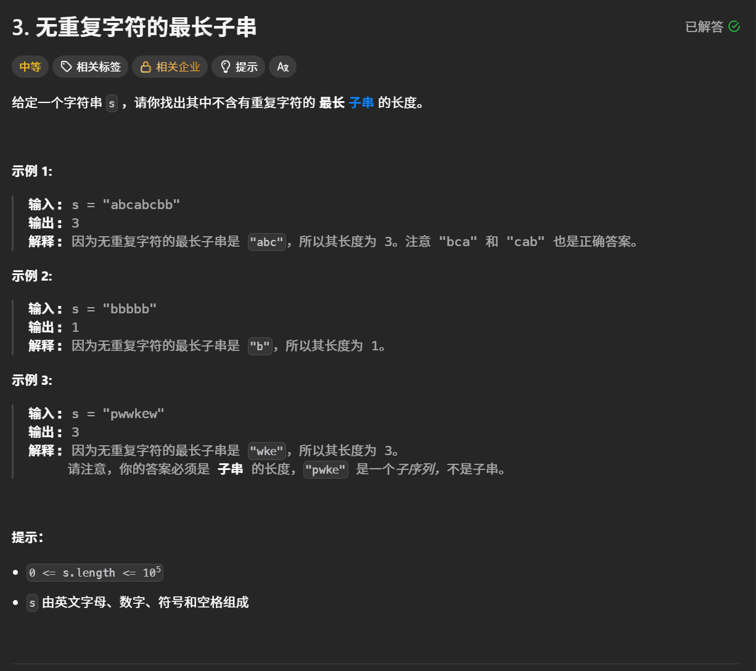Click the code chip "pwke"
Screen dimensions: 756x671
[x=326, y=470]
